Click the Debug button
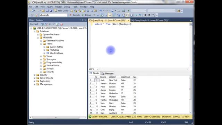Viewport: 222px width, 125px height. [x=87, y=15]
